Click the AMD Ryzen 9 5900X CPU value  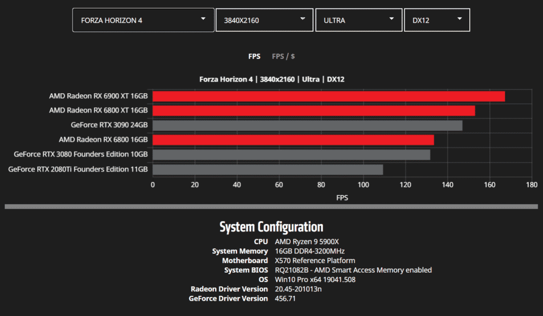tap(306, 241)
